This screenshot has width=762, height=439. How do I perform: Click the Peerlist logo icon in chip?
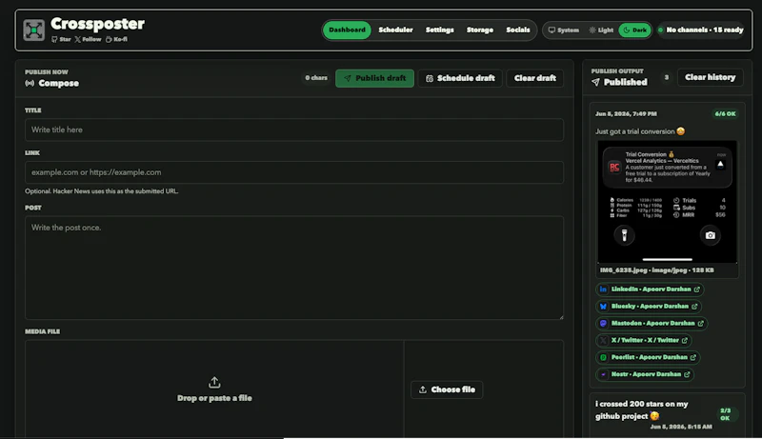coord(603,357)
